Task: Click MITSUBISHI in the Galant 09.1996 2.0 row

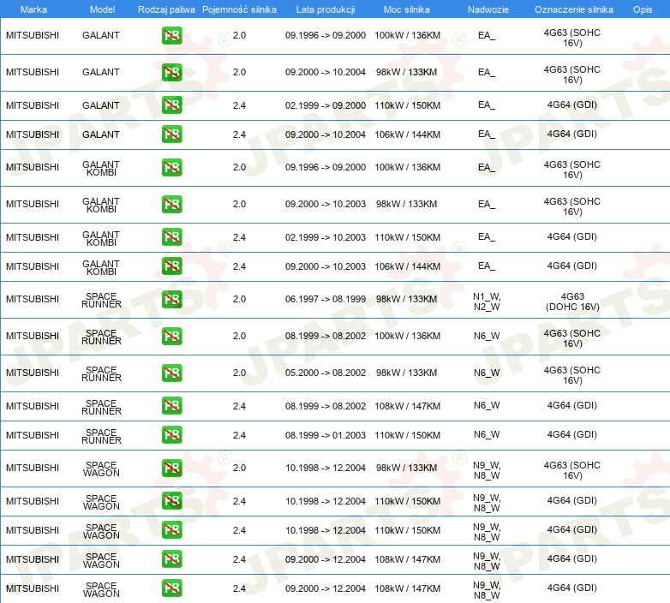Action: coord(33,35)
